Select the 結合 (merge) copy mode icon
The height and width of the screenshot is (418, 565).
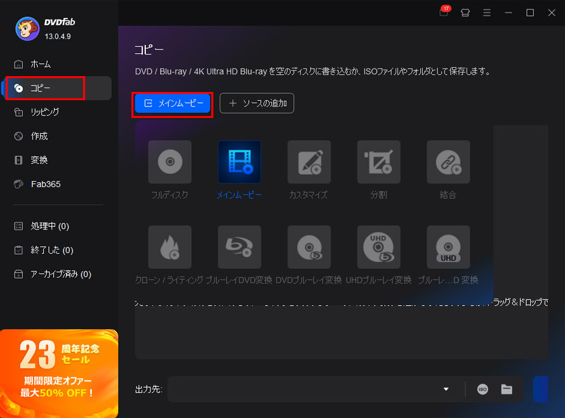(x=448, y=162)
